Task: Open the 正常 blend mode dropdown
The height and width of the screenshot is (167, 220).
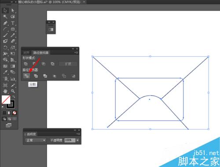Action: (x=36, y=140)
